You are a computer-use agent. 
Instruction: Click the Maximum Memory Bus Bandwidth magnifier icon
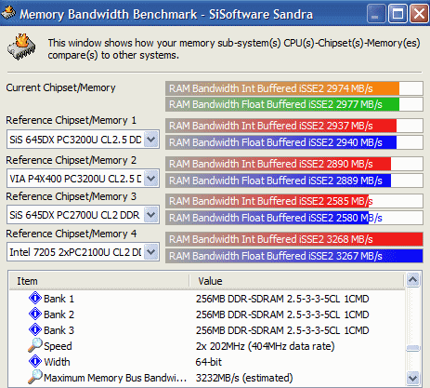click(x=35, y=377)
